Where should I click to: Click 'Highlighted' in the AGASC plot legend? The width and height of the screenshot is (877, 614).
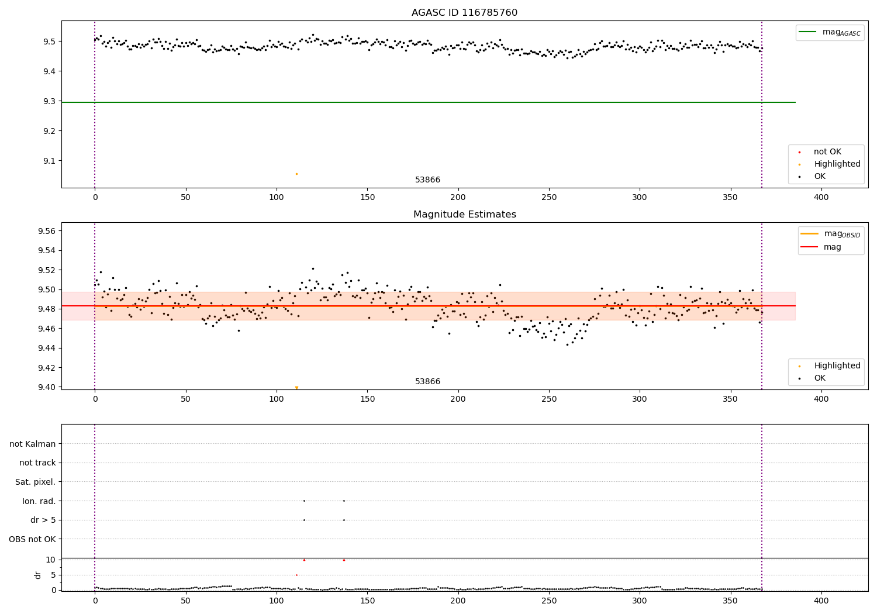pyautogui.click(x=837, y=164)
